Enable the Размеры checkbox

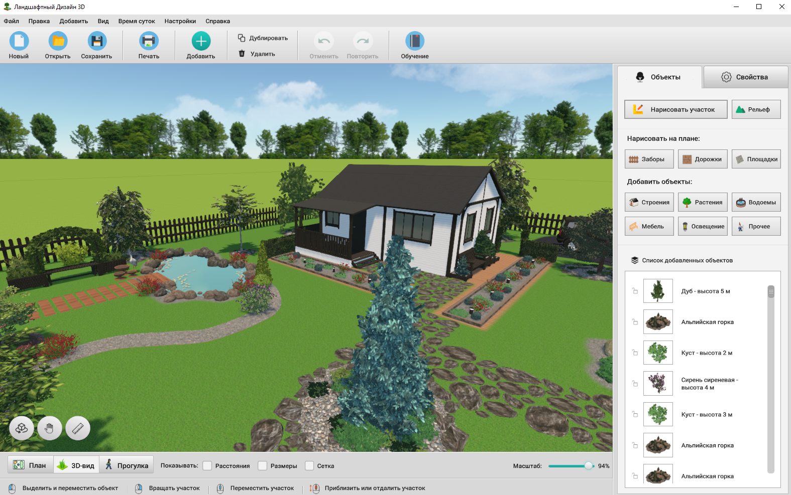click(262, 466)
